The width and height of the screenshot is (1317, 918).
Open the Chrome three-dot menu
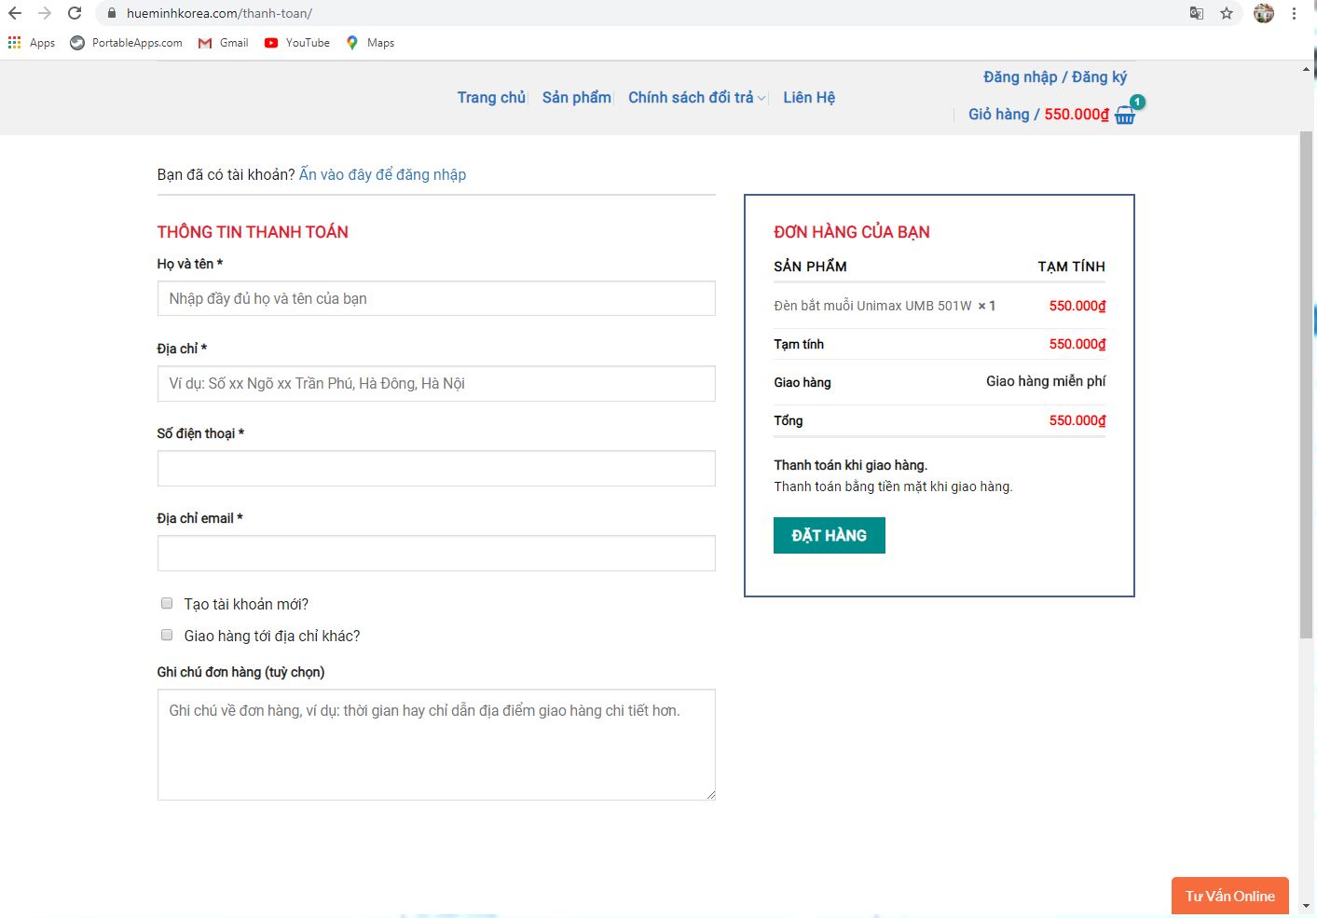tap(1294, 13)
